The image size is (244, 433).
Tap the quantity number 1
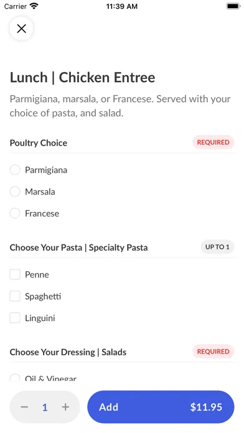point(45,407)
